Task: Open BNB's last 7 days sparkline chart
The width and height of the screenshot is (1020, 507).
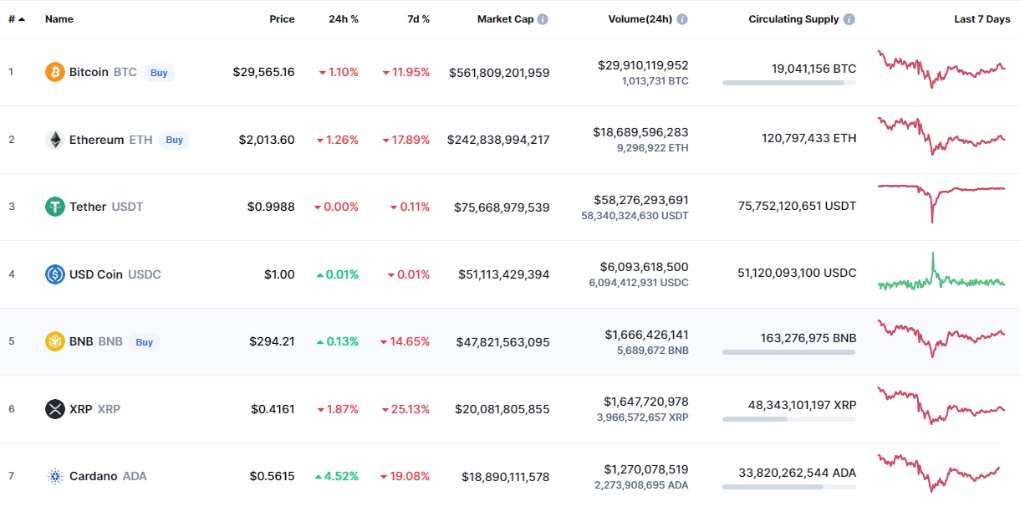Action: tap(941, 338)
